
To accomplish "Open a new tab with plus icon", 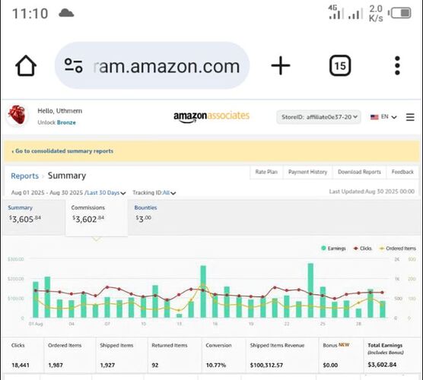I will 281,65.
